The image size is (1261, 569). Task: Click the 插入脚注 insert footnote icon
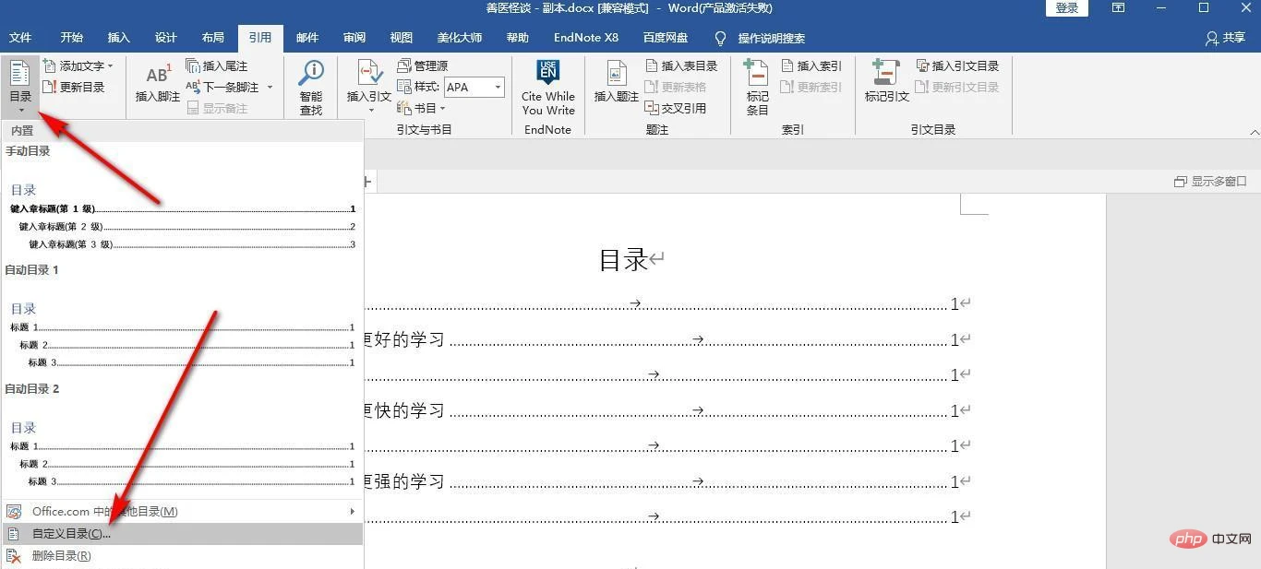coord(158,83)
